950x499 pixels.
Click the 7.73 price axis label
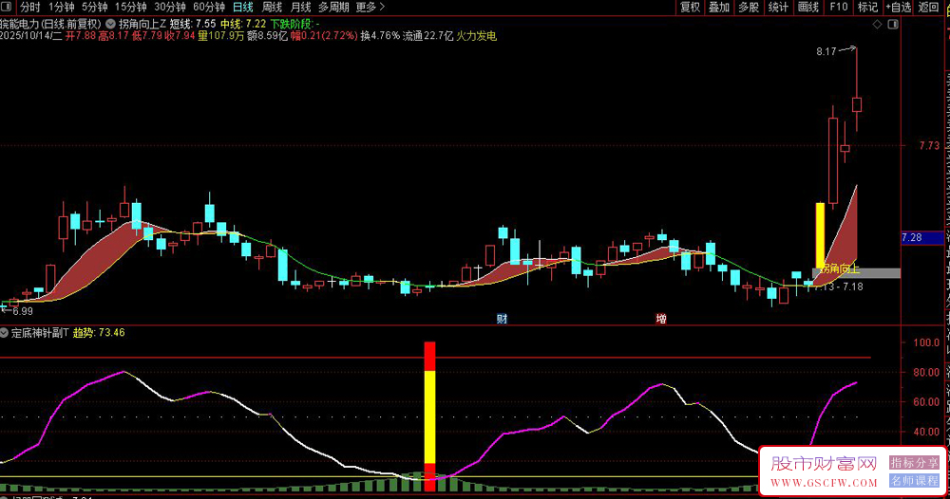coord(929,146)
